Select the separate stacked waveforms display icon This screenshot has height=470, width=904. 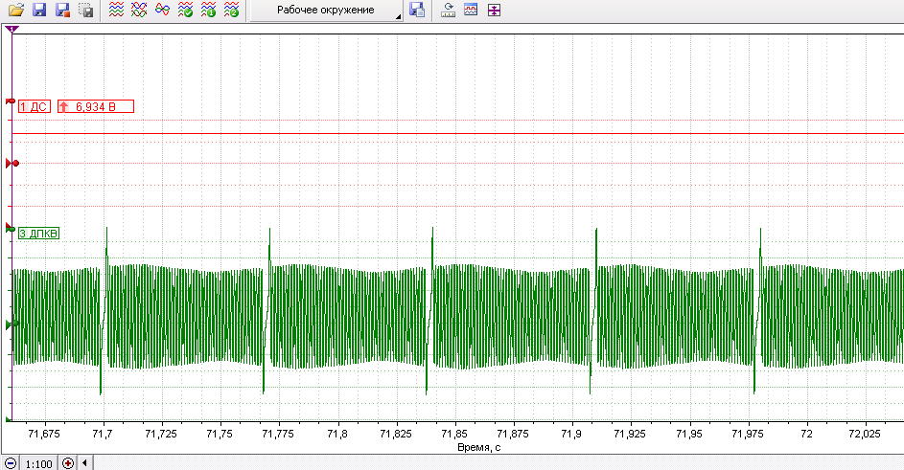pos(116,10)
